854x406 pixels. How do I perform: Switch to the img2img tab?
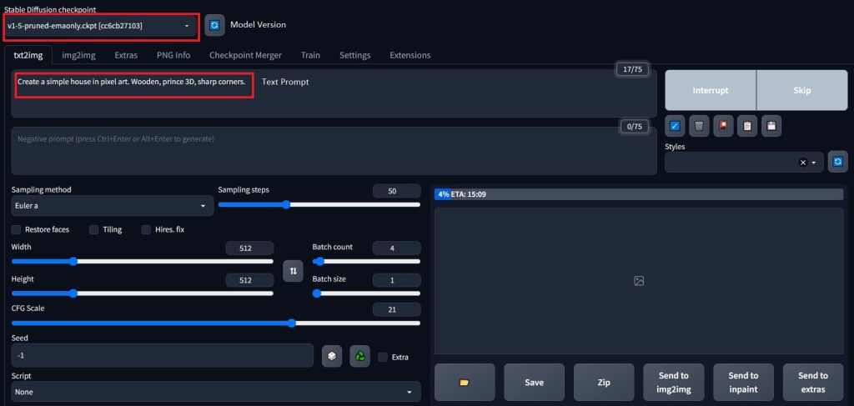(78, 55)
